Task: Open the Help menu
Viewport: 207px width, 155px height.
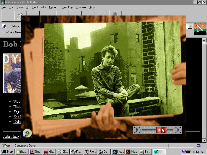Action: tap(92, 7)
